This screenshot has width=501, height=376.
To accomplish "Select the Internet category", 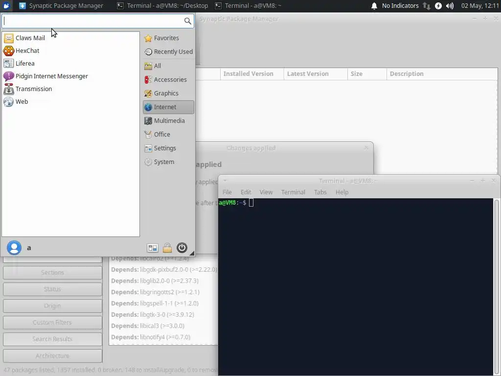I will pyautogui.click(x=168, y=107).
